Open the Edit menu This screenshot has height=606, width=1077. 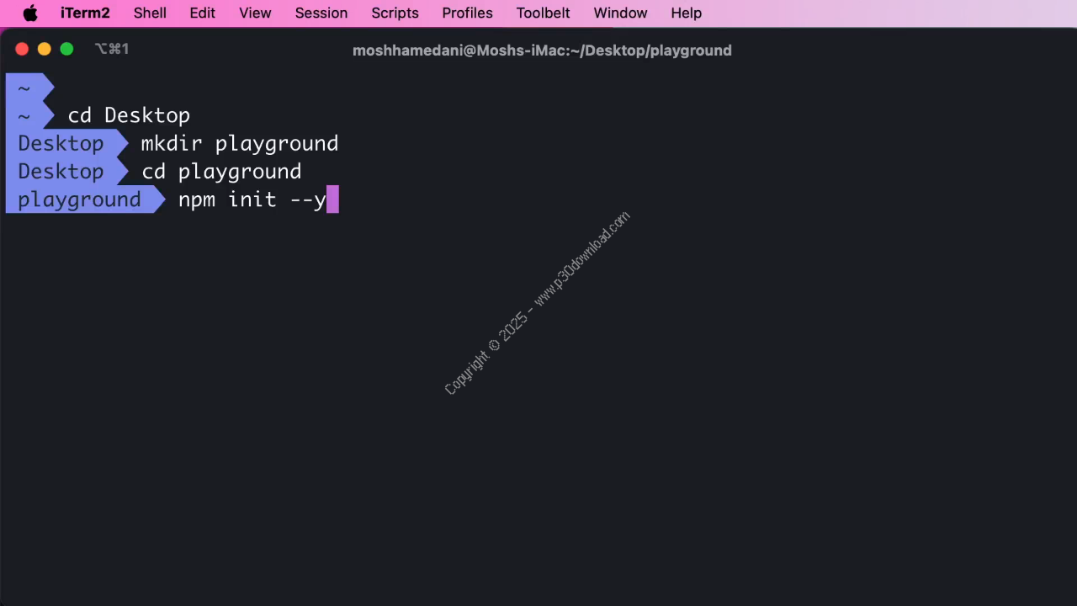tap(202, 13)
